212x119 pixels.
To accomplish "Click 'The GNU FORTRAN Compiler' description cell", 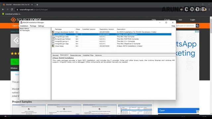I will pos(128,39).
